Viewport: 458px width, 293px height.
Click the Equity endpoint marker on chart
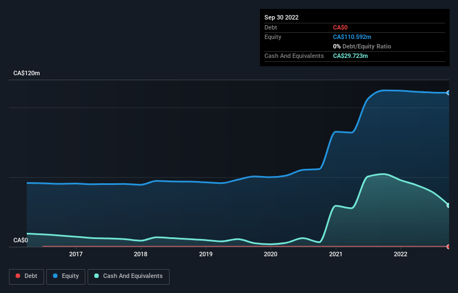click(449, 92)
